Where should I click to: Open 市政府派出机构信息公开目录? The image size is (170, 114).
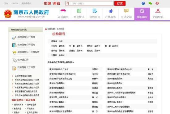(x=27, y=84)
